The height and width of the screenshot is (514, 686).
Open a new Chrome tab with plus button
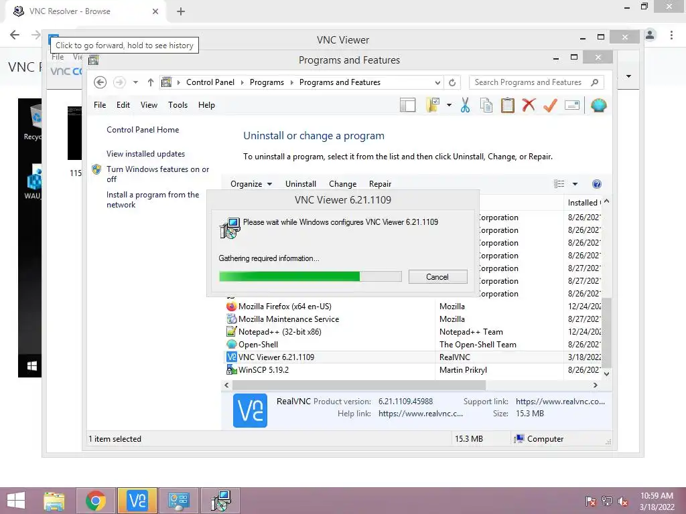181,11
